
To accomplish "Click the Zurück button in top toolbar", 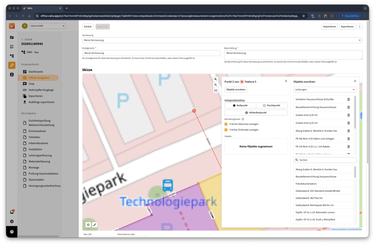I will [88, 26].
